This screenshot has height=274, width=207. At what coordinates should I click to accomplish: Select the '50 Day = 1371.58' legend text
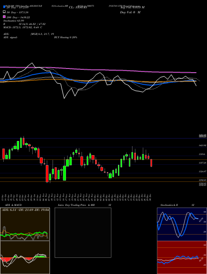[x=17, y=12]
